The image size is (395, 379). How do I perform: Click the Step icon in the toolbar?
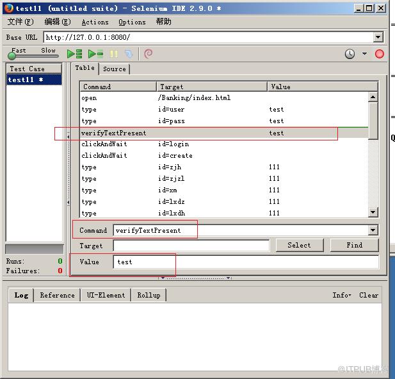(x=129, y=54)
